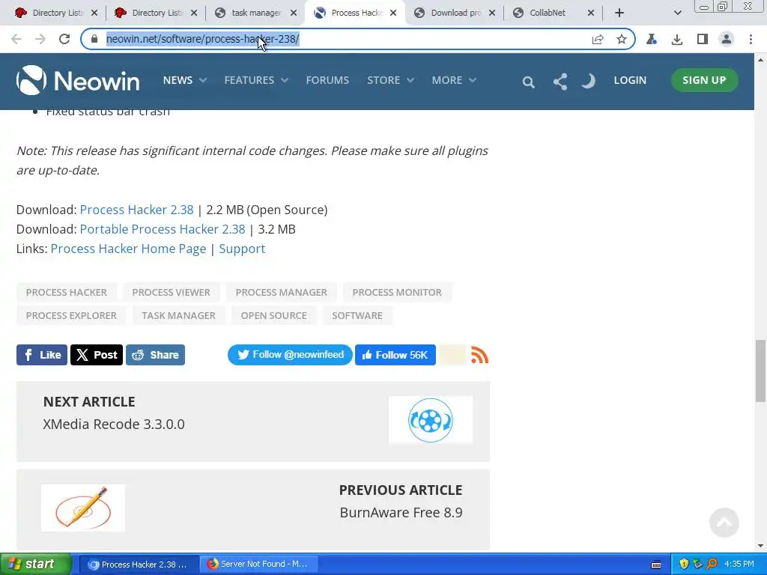Click Follow @neowinfeed Twitter button
Image resolution: width=767 pixels, height=575 pixels.
(290, 355)
